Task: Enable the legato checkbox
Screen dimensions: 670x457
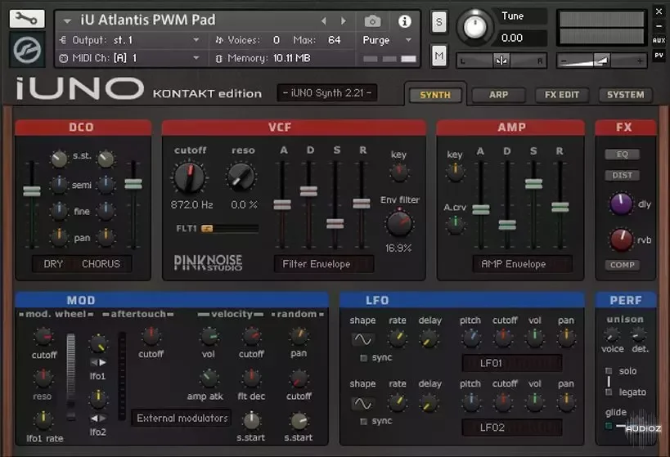Action: click(x=609, y=392)
